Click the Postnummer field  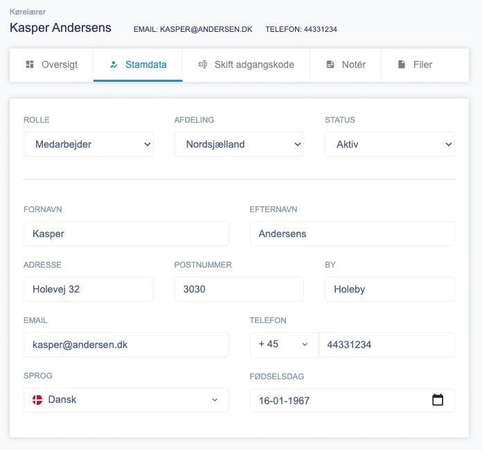pyautogui.click(x=239, y=289)
